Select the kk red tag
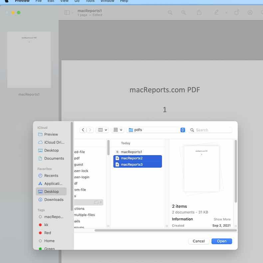This screenshot has width=263, height=263. [x=51, y=225]
